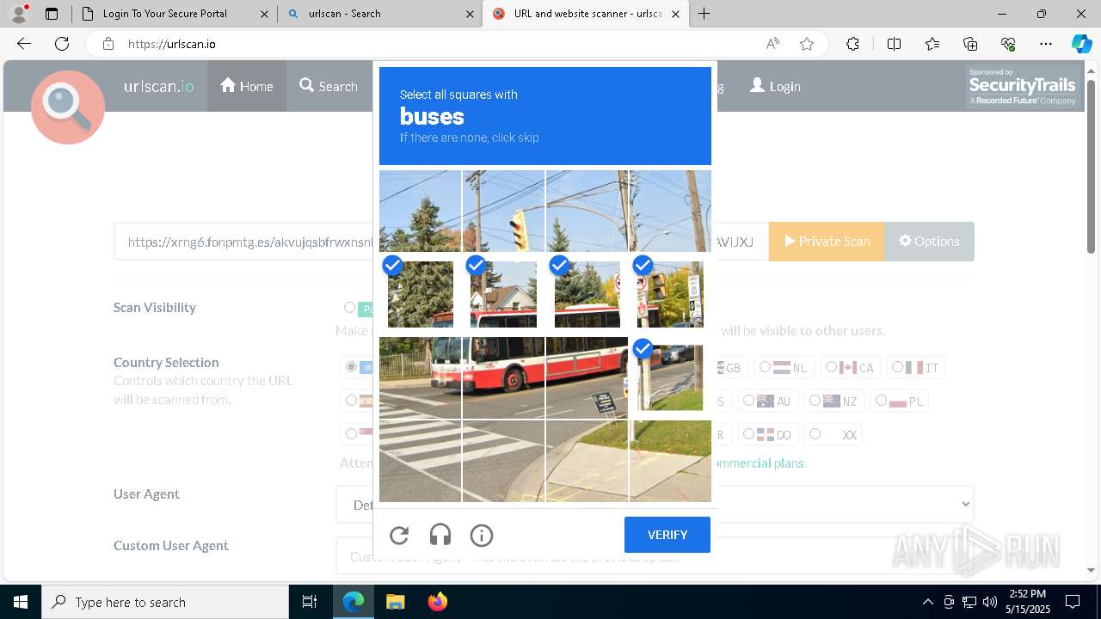Image resolution: width=1101 pixels, height=619 pixels.
Task: Deselect the checked tile with parked cars
Action: 670,377
